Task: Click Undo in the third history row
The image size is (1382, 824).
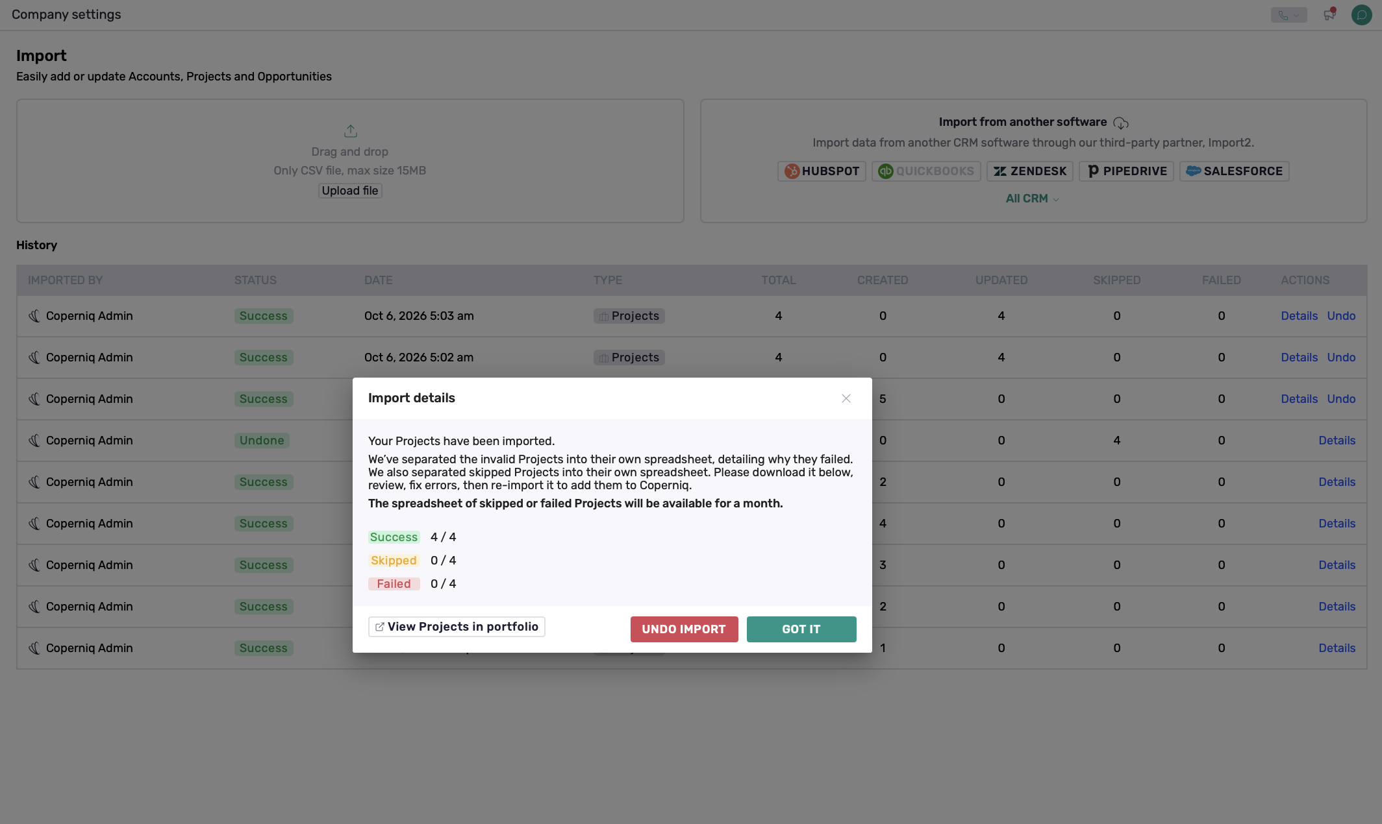Action: [1341, 399]
